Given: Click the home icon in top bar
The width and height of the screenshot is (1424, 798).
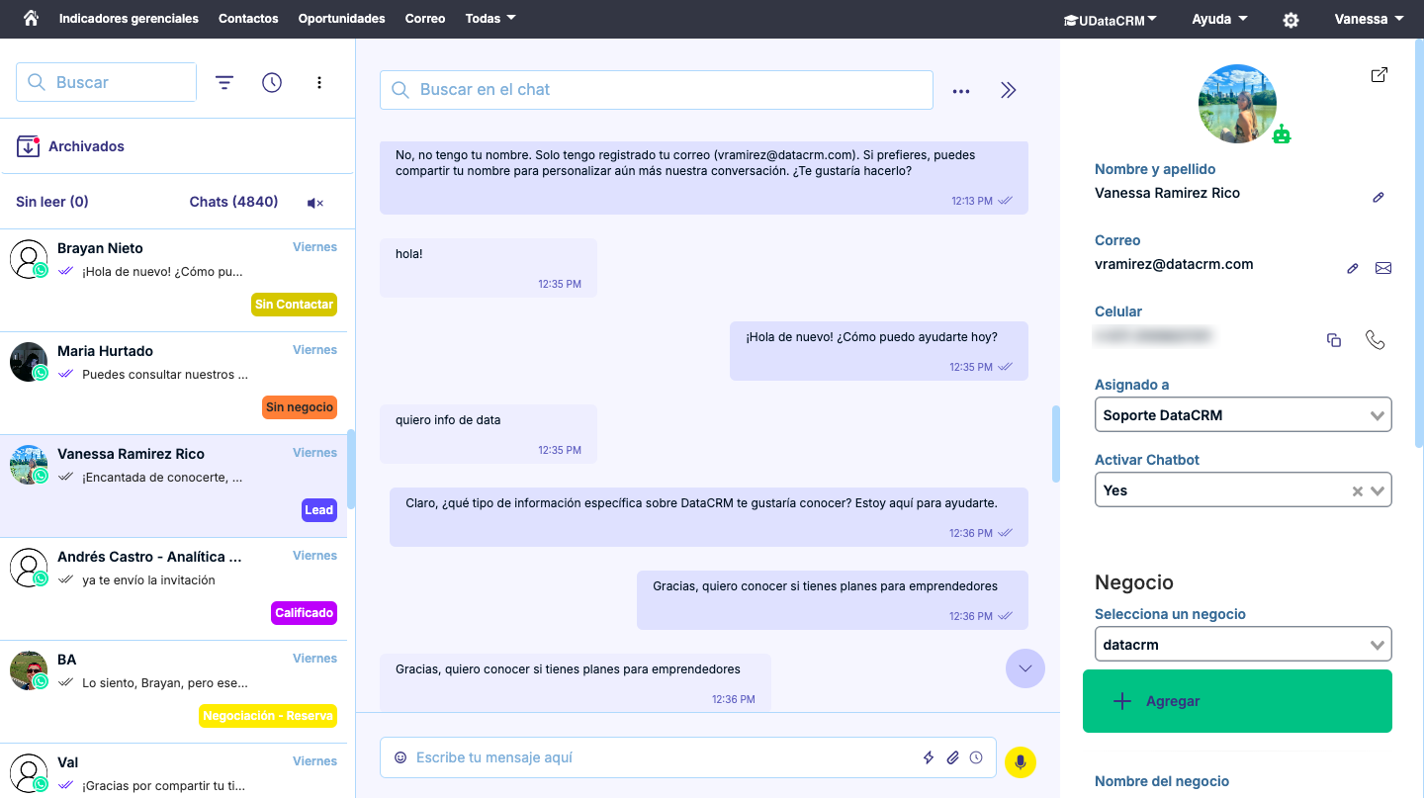Looking at the screenshot, I should click(x=31, y=19).
